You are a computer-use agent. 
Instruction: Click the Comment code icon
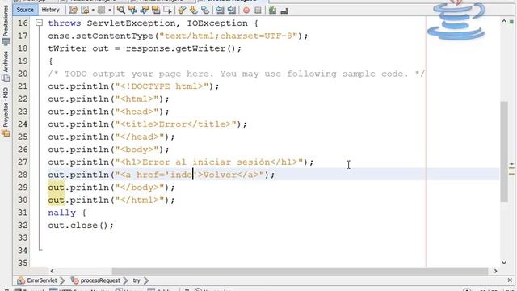click(x=272, y=11)
